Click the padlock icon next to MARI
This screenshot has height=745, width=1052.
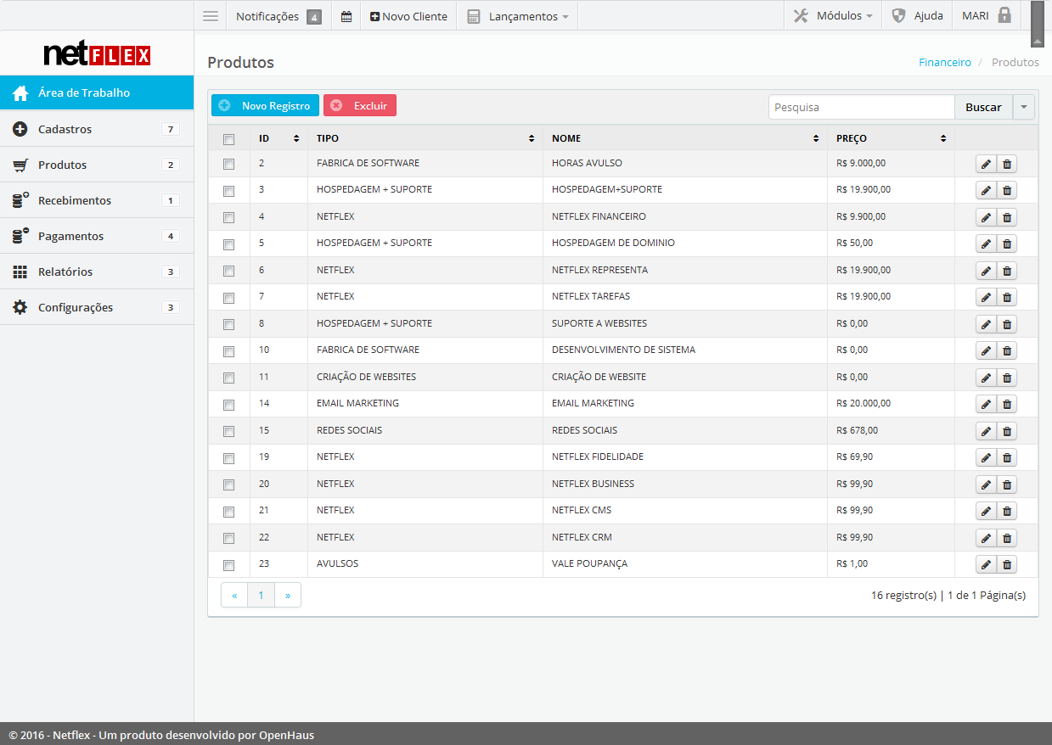coord(1004,15)
